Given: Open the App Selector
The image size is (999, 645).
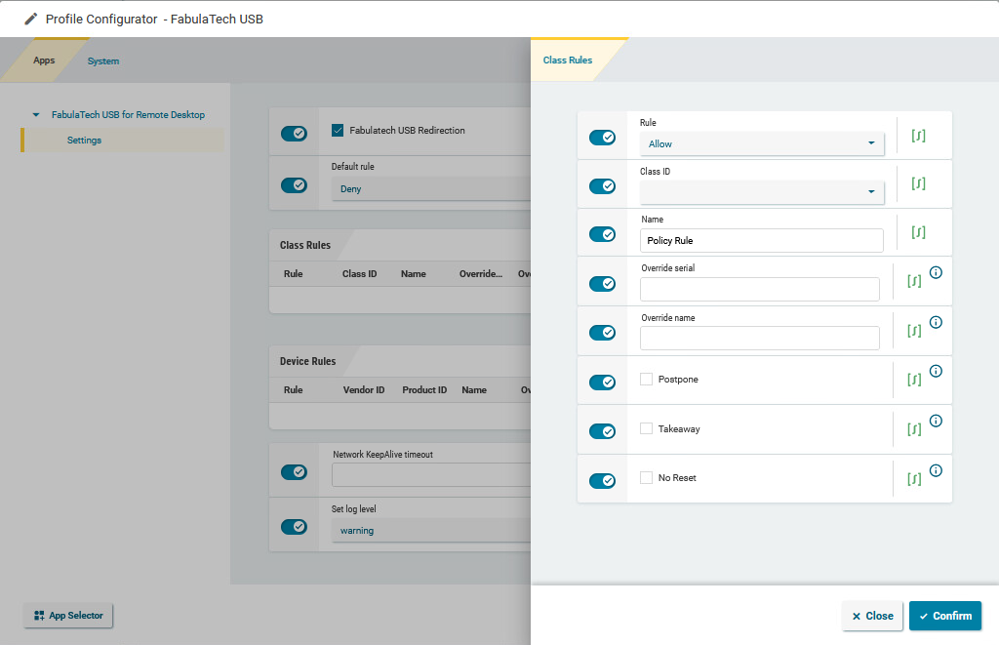Looking at the screenshot, I should [67, 615].
